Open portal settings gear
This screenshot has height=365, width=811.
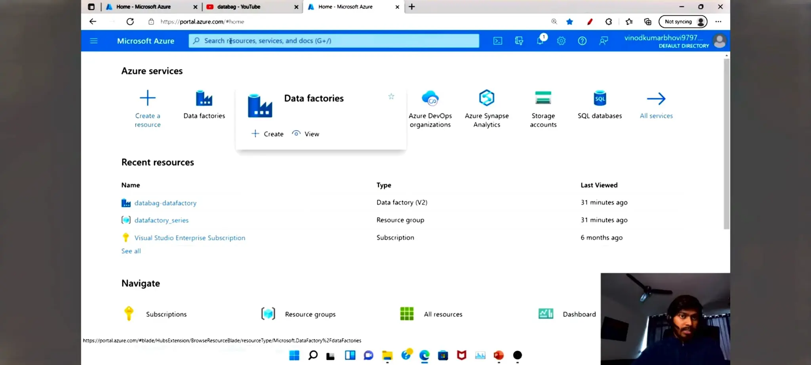(561, 41)
